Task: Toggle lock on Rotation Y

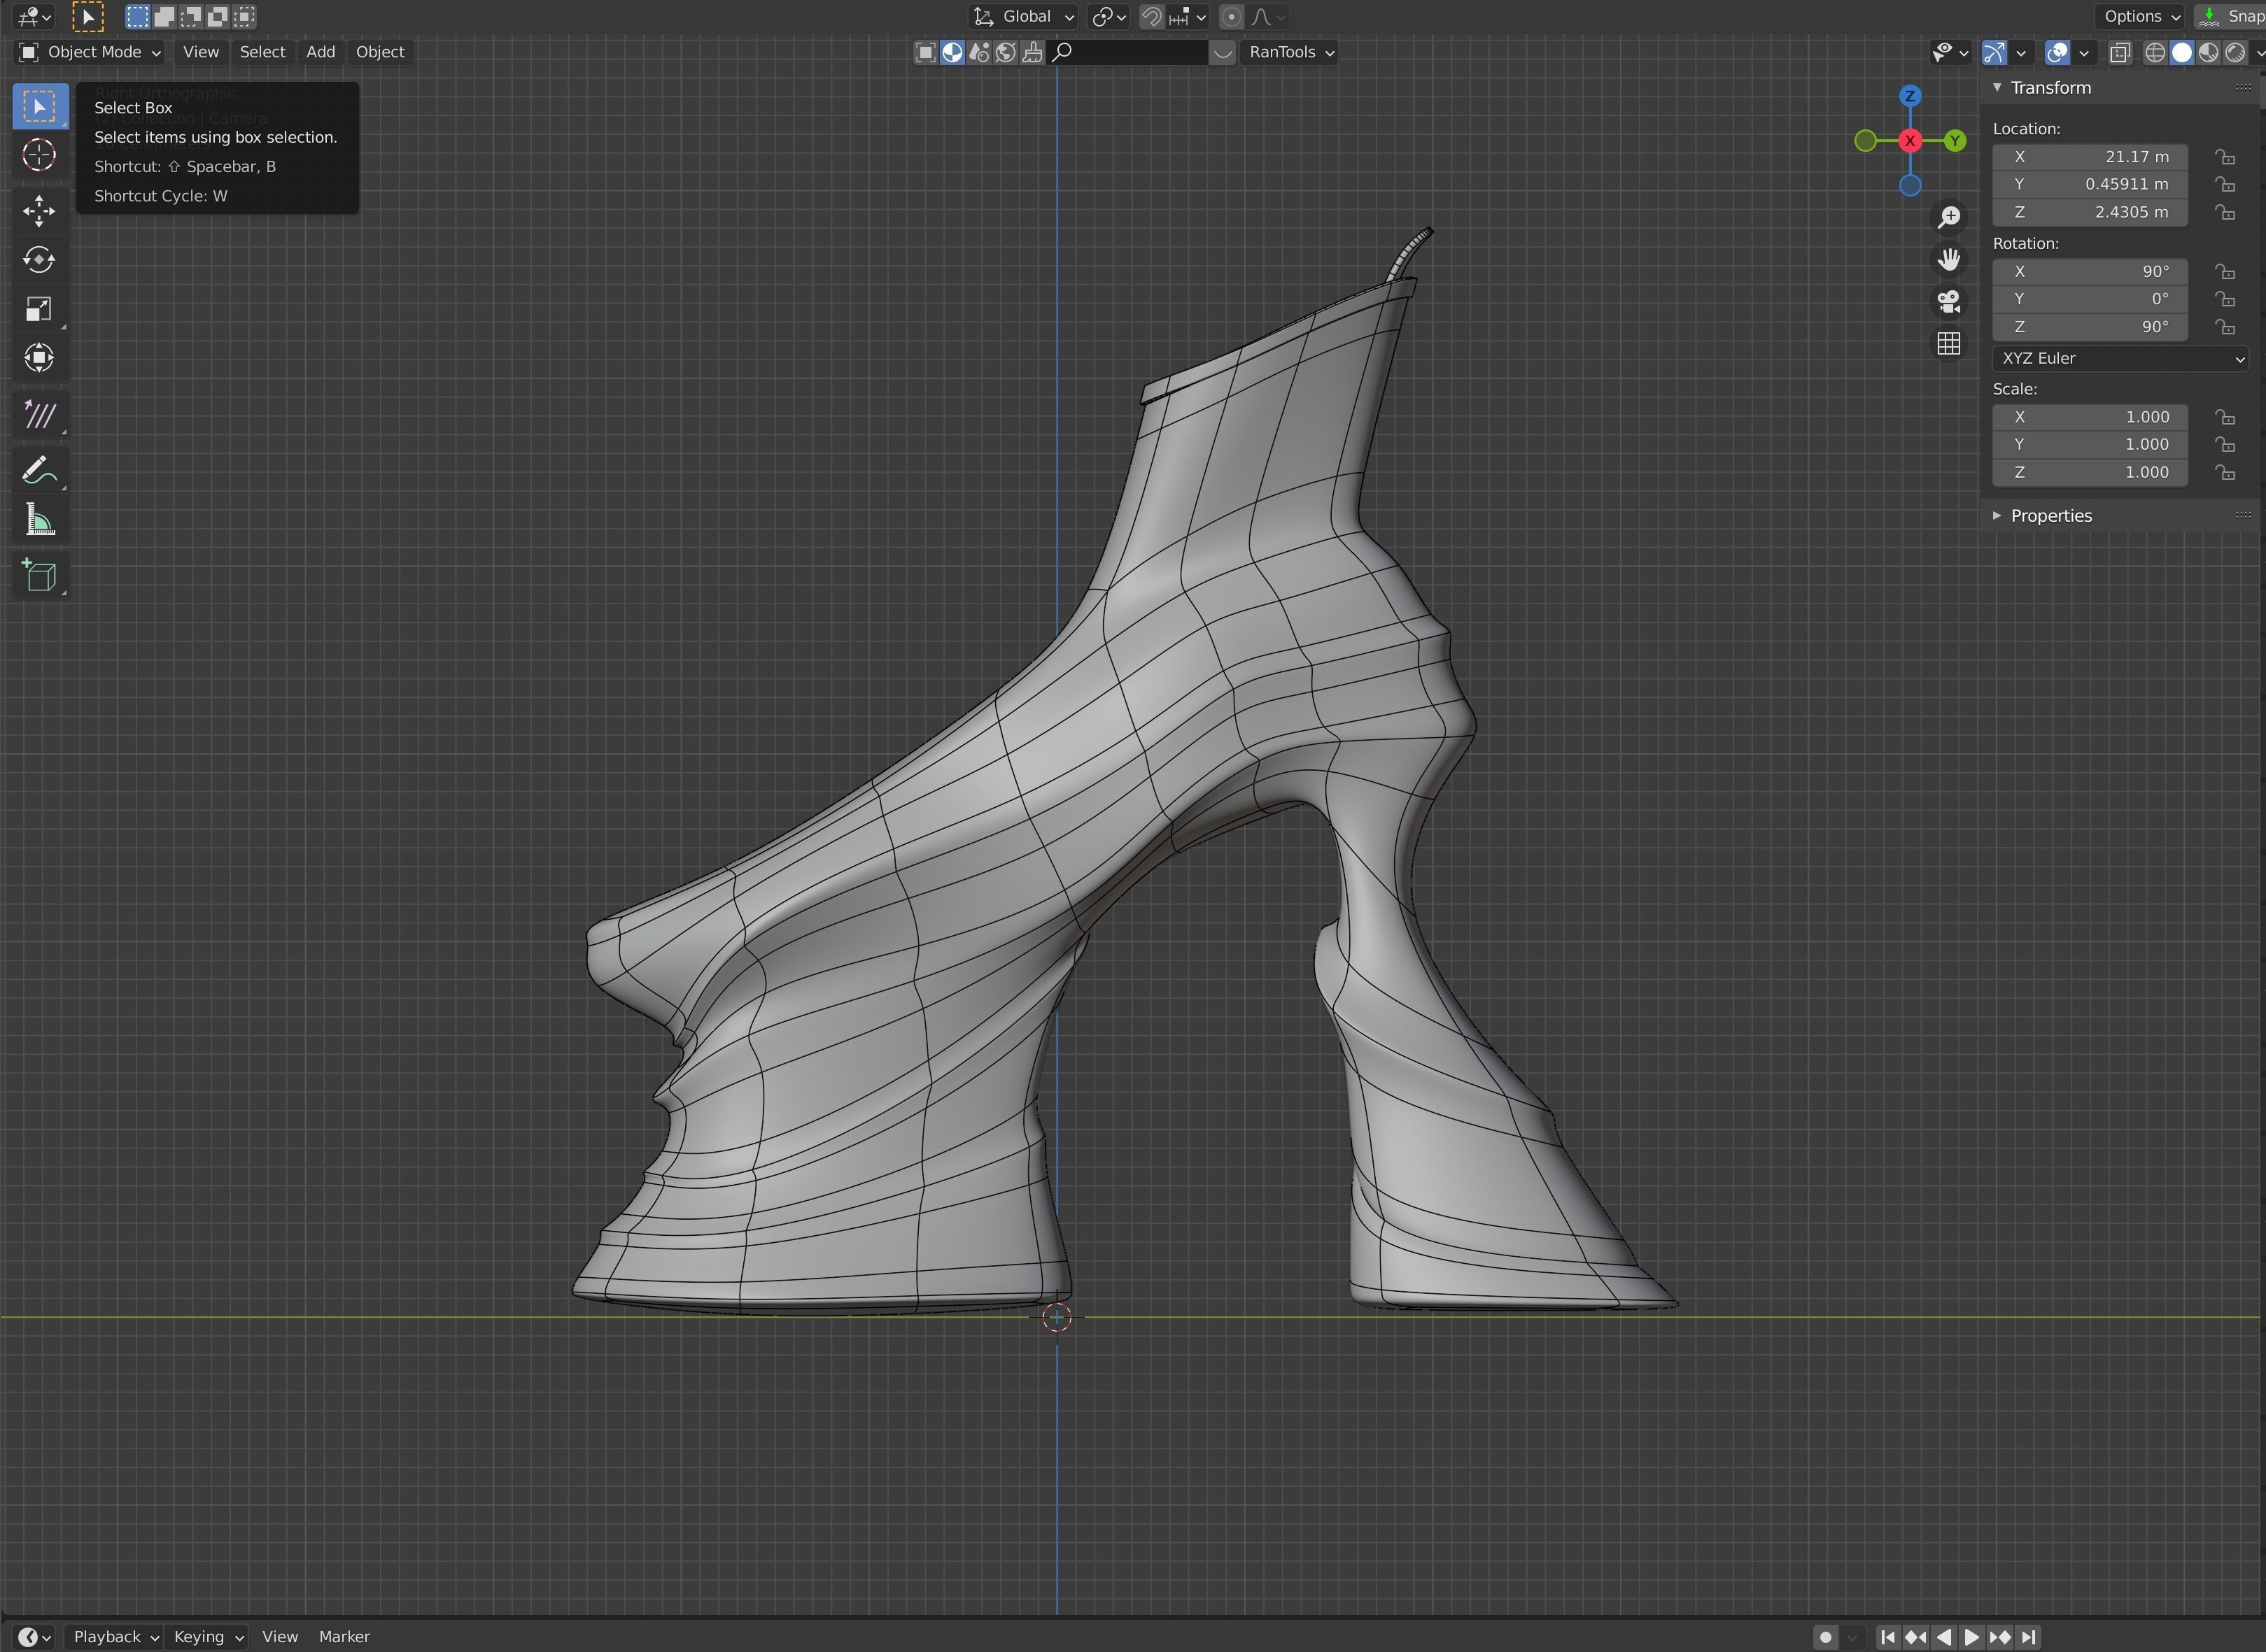Action: click(x=2224, y=299)
